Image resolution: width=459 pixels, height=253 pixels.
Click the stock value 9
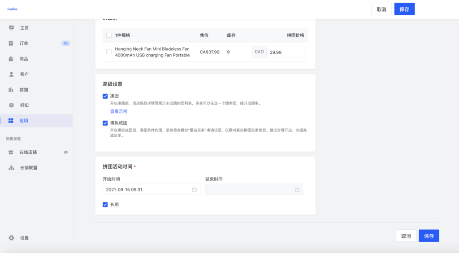(x=228, y=52)
